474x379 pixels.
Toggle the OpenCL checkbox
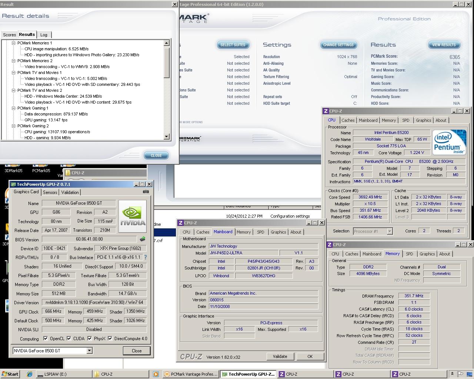point(45,338)
